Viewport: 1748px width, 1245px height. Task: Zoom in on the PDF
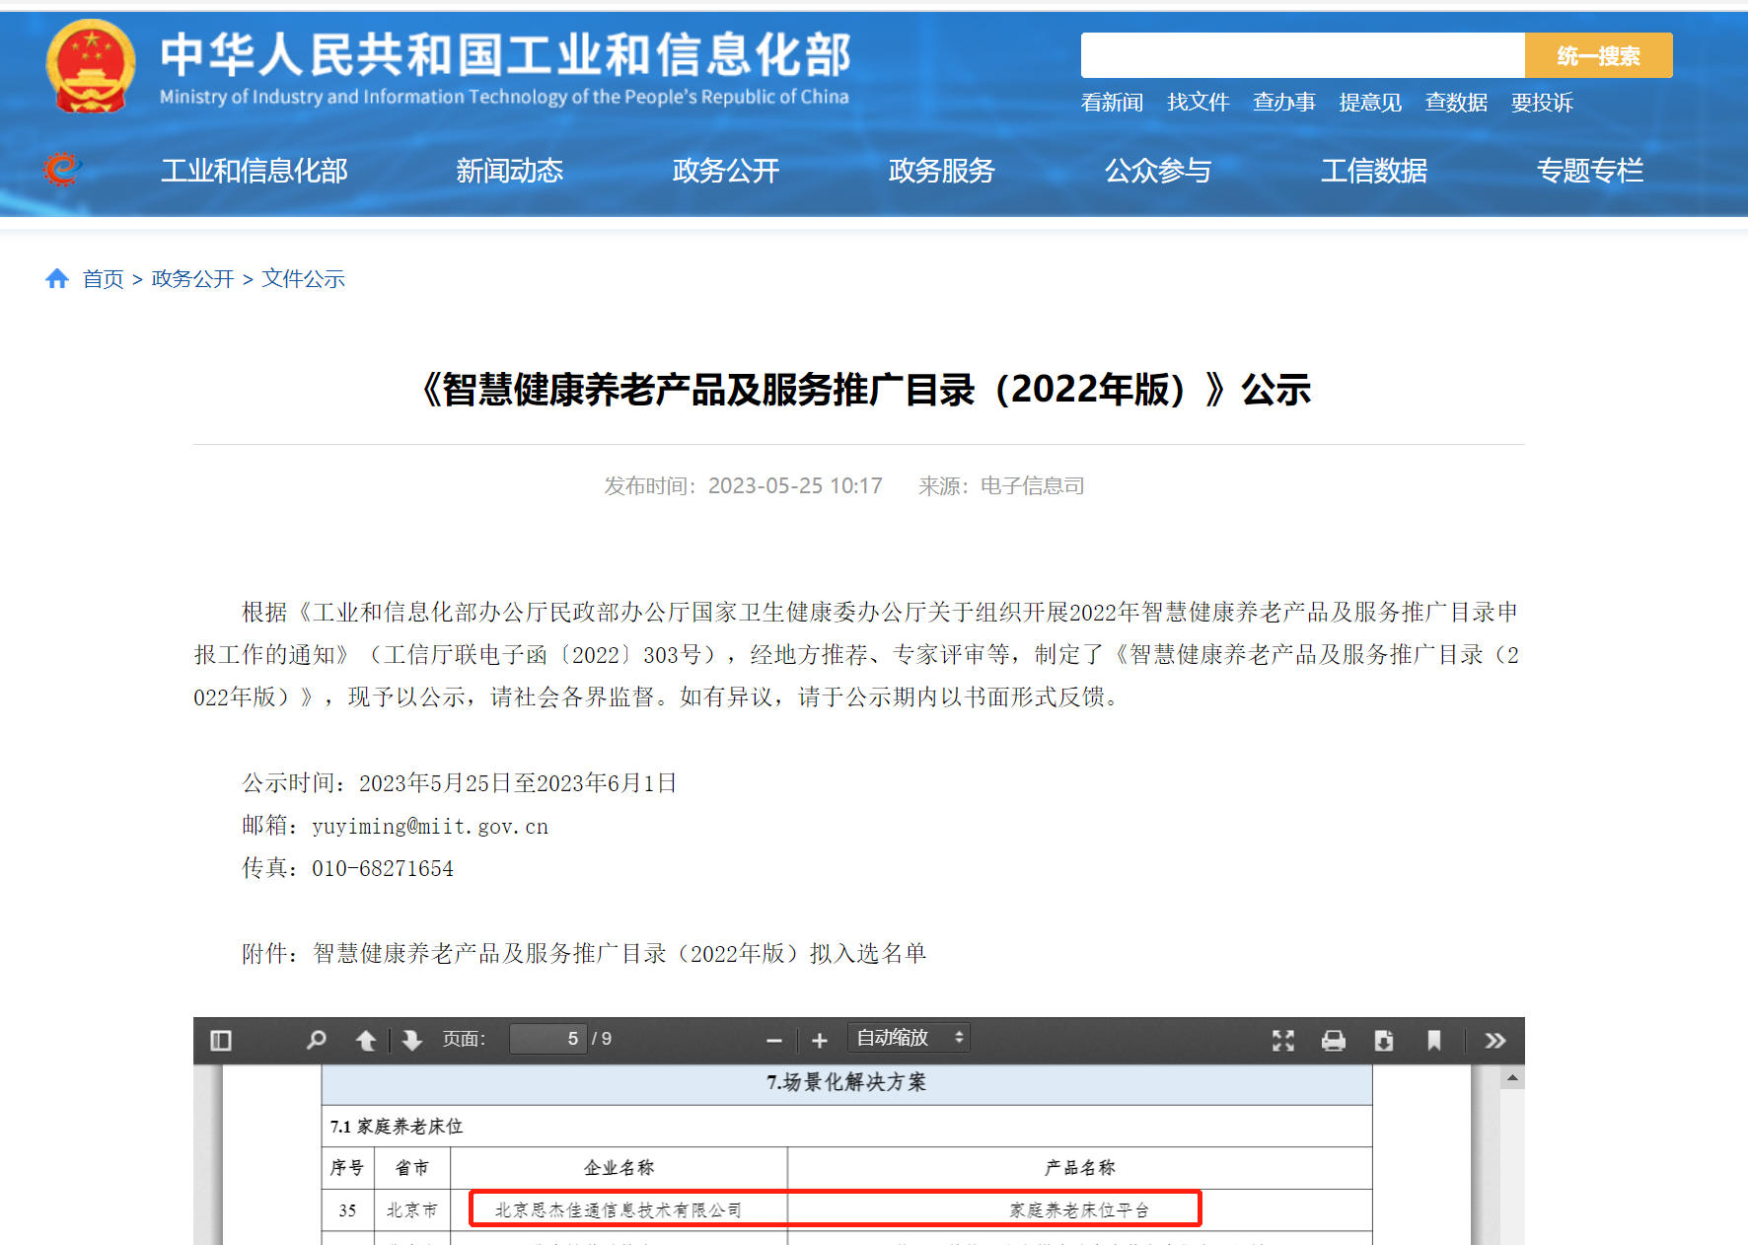[819, 1039]
